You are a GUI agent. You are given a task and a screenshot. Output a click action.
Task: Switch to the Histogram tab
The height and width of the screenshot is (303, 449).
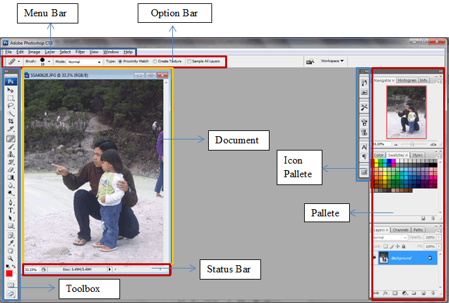point(407,80)
